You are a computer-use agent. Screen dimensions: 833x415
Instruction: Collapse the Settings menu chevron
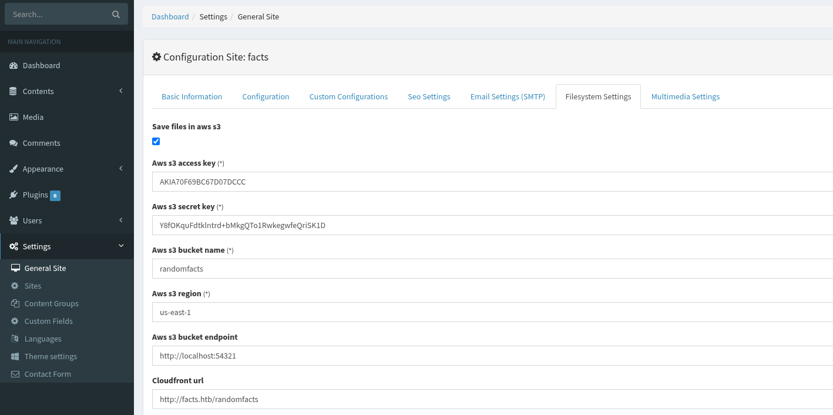coord(121,246)
